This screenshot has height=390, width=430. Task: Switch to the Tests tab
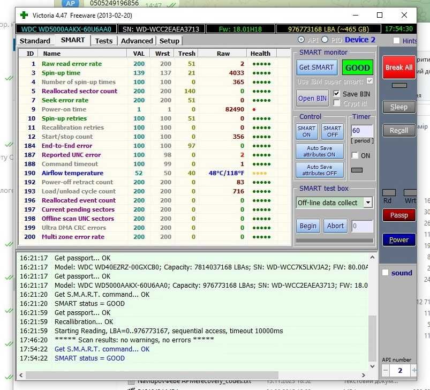coord(104,41)
